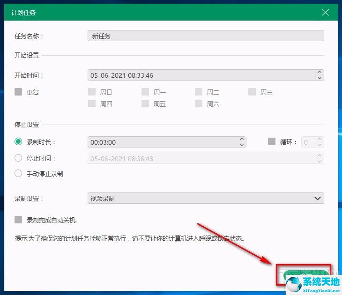Click the 循环 count field showing 0
342x295 pixels.
pyautogui.click(x=312, y=142)
